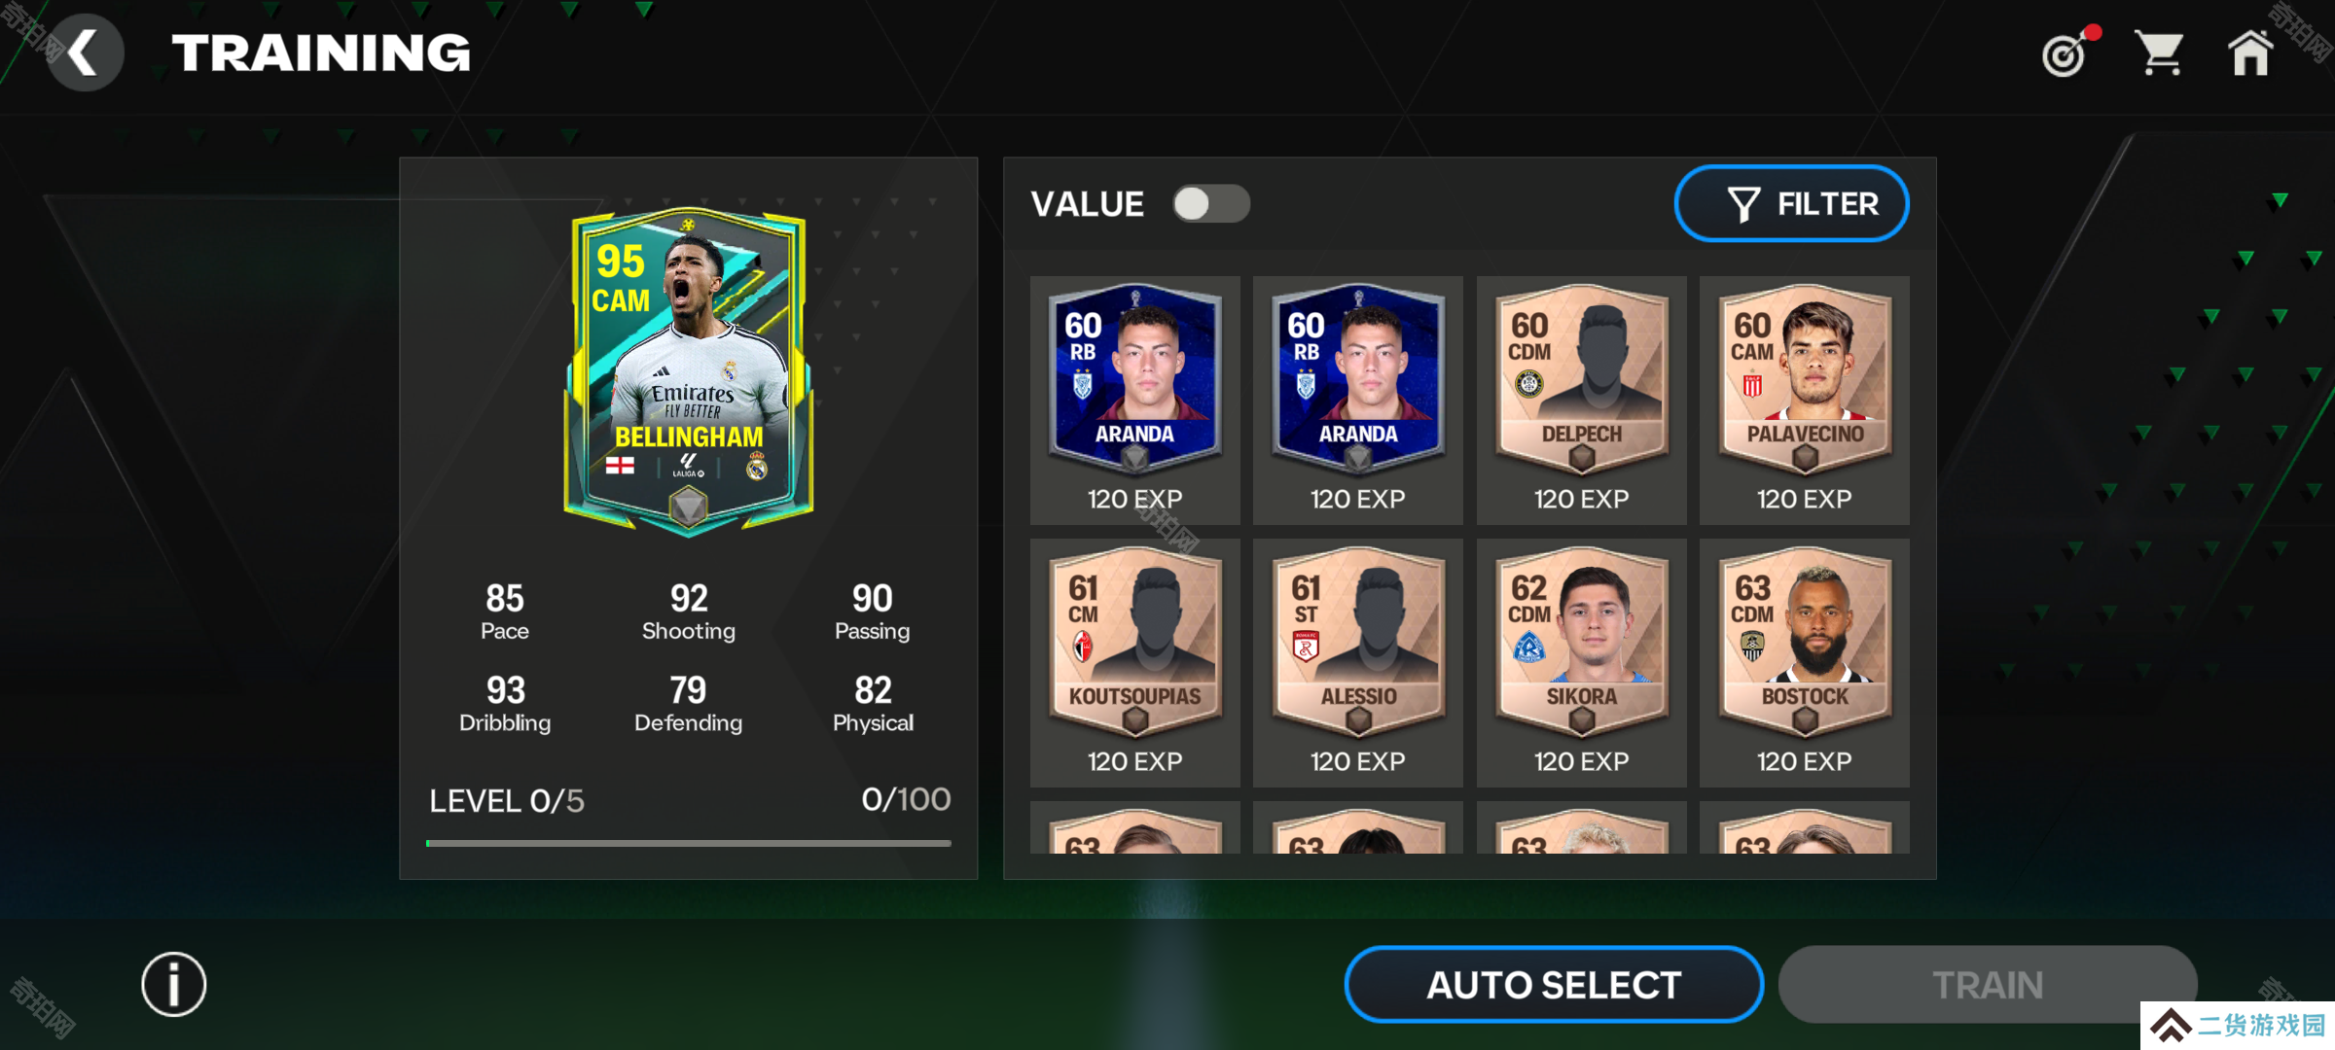This screenshot has height=1050, width=2335.
Task: Choose the Sikora 62 CDM card
Action: (x=1581, y=663)
